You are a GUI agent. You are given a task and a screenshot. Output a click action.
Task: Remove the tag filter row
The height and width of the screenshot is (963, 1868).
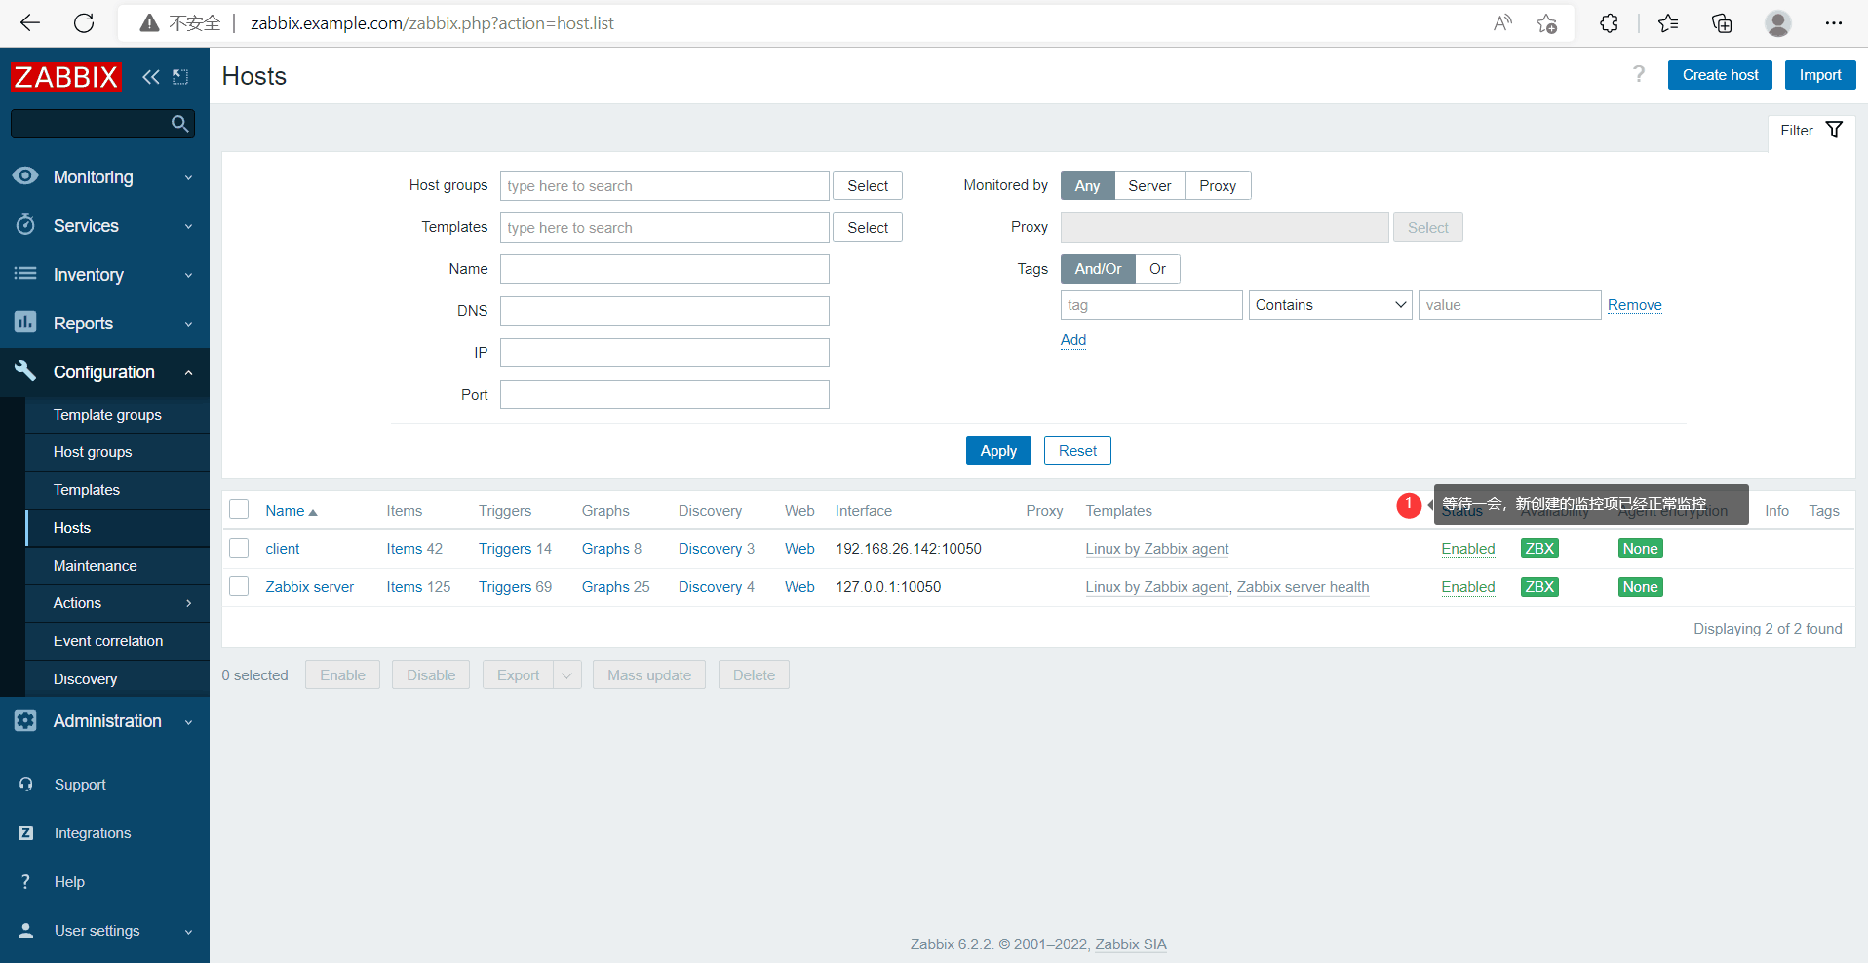[x=1634, y=305]
